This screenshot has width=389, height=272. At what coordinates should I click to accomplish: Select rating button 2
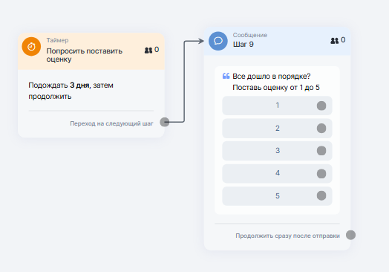pyautogui.click(x=277, y=129)
